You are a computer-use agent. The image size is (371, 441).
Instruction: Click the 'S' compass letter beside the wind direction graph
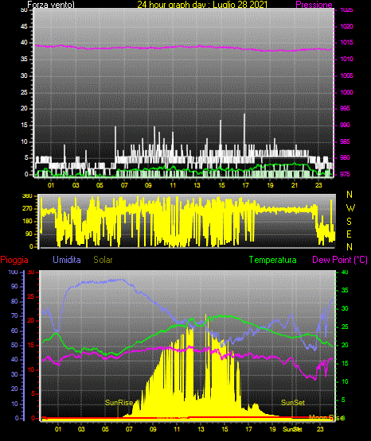[349, 222]
